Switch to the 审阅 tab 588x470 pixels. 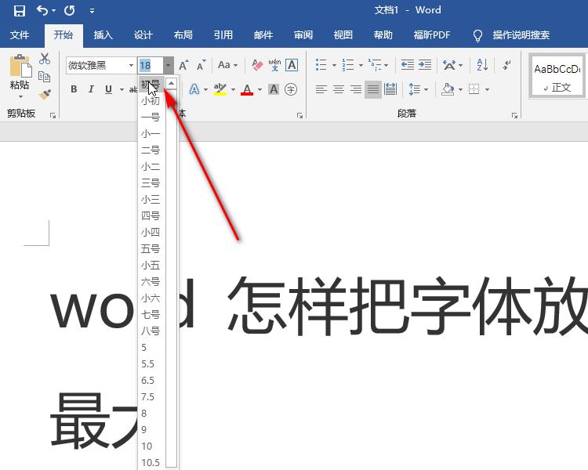coord(303,35)
